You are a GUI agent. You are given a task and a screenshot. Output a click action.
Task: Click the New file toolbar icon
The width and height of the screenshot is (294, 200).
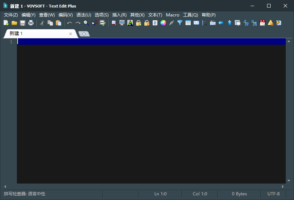coord(6,23)
